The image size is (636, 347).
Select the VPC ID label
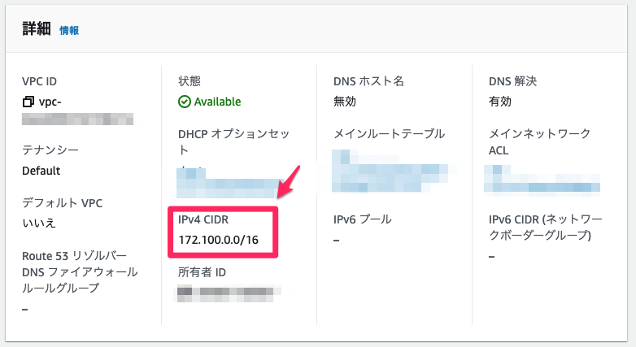39,81
